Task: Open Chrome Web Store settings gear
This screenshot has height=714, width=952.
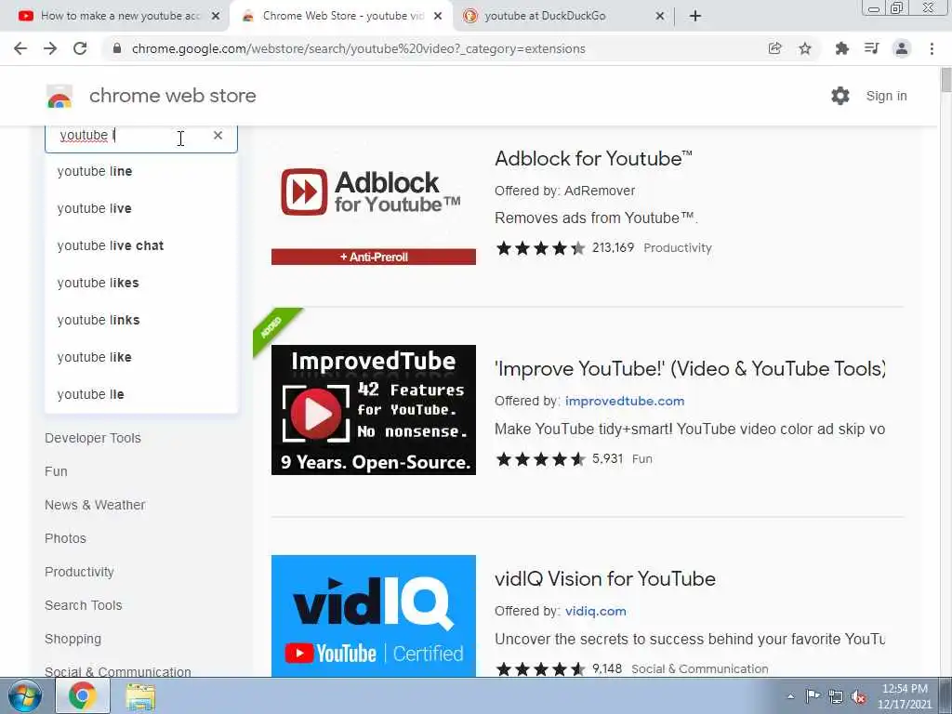Action: 840,96
